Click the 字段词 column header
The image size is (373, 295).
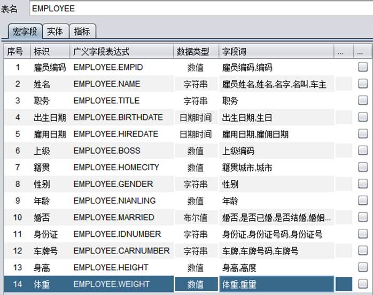(x=276, y=51)
